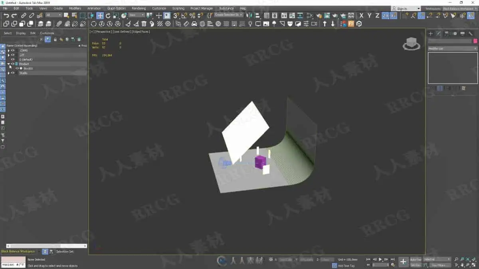Hide the .LIT layer eye icon
The height and width of the screenshot is (269, 479).
click(13, 55)
